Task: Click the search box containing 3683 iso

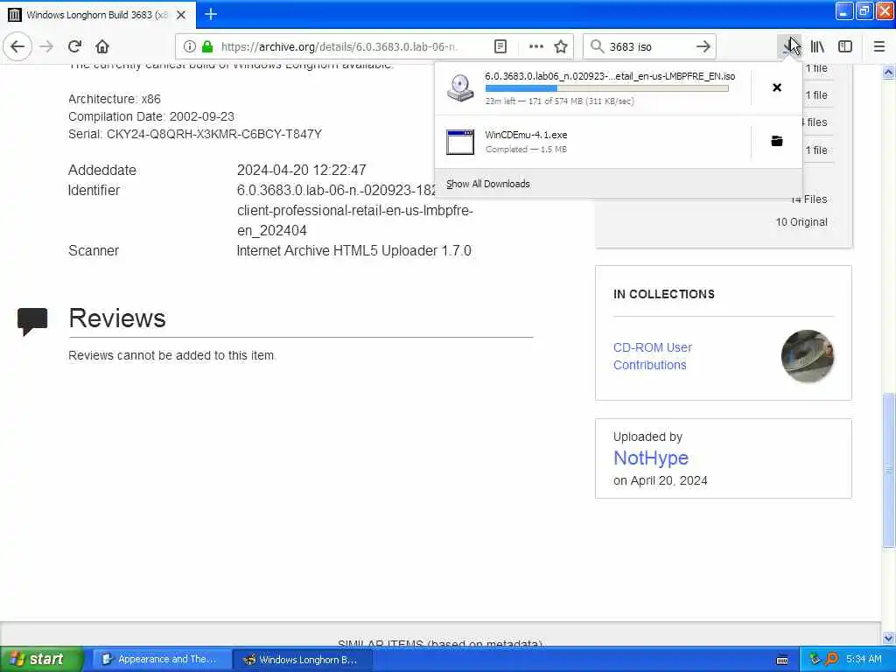Action: [649, 46]
